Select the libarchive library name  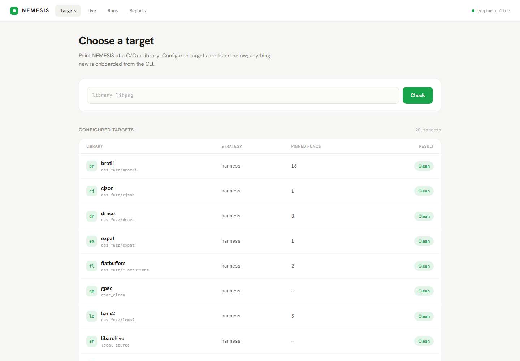click(x=113, y=338)
